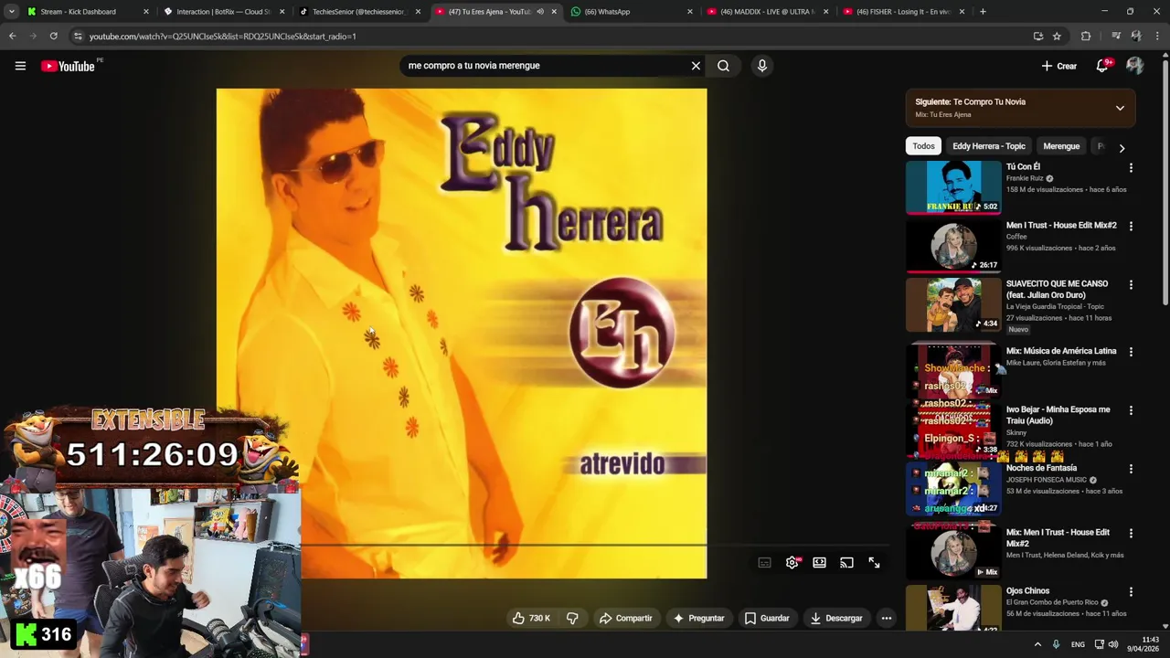The image size is (1170, 658).
Task: Switch player to theater mode
Action: [820, 563]
